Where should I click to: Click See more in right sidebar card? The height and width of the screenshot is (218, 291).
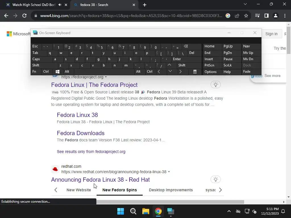coord(272,76)
